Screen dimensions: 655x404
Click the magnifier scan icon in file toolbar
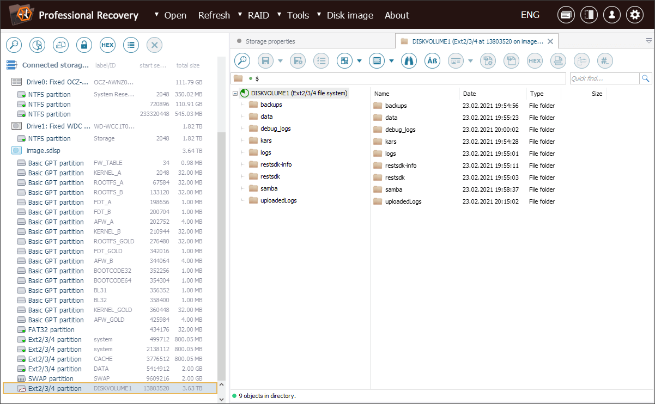tap(242, 60)
